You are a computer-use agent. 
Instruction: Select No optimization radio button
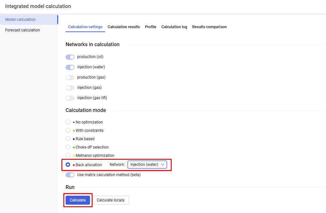tap(68, 122)
